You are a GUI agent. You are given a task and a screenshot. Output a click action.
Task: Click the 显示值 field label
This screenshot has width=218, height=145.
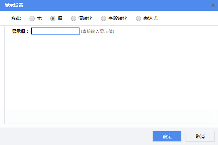click(x=20, y=32)
